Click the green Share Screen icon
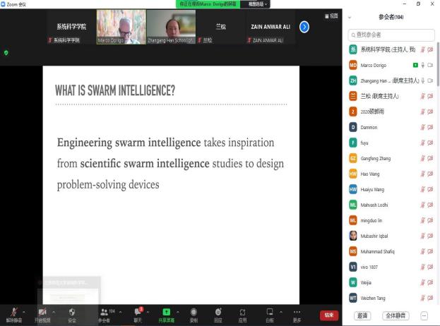This screenshot has width=440, height=326. (167, 312)
